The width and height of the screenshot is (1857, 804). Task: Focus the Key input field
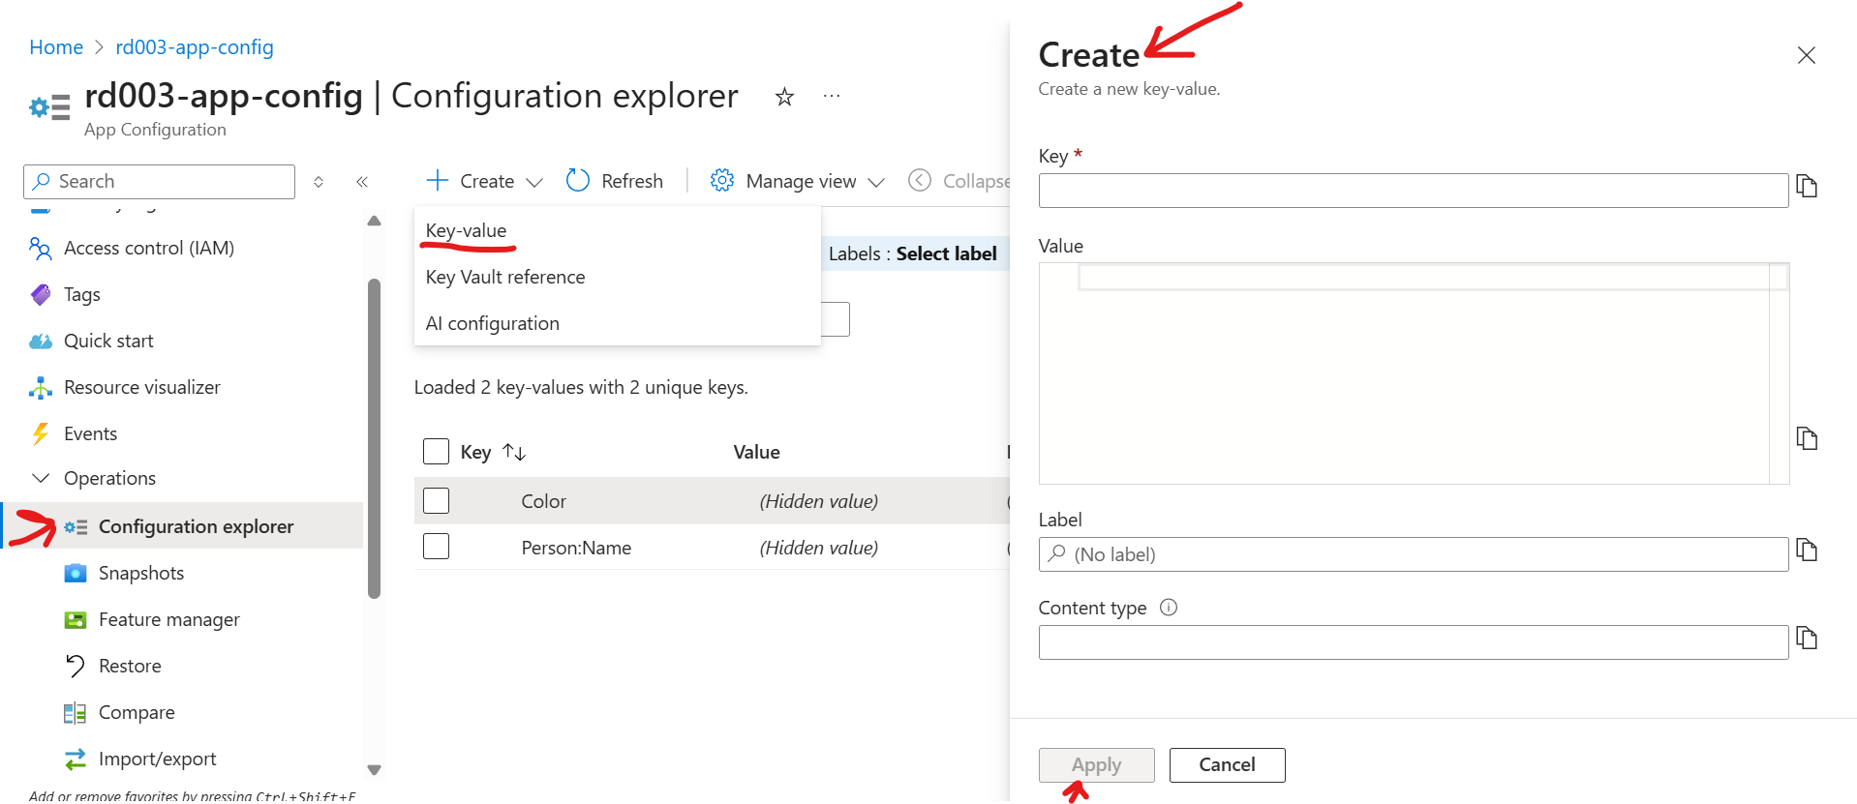(1414, 191)
